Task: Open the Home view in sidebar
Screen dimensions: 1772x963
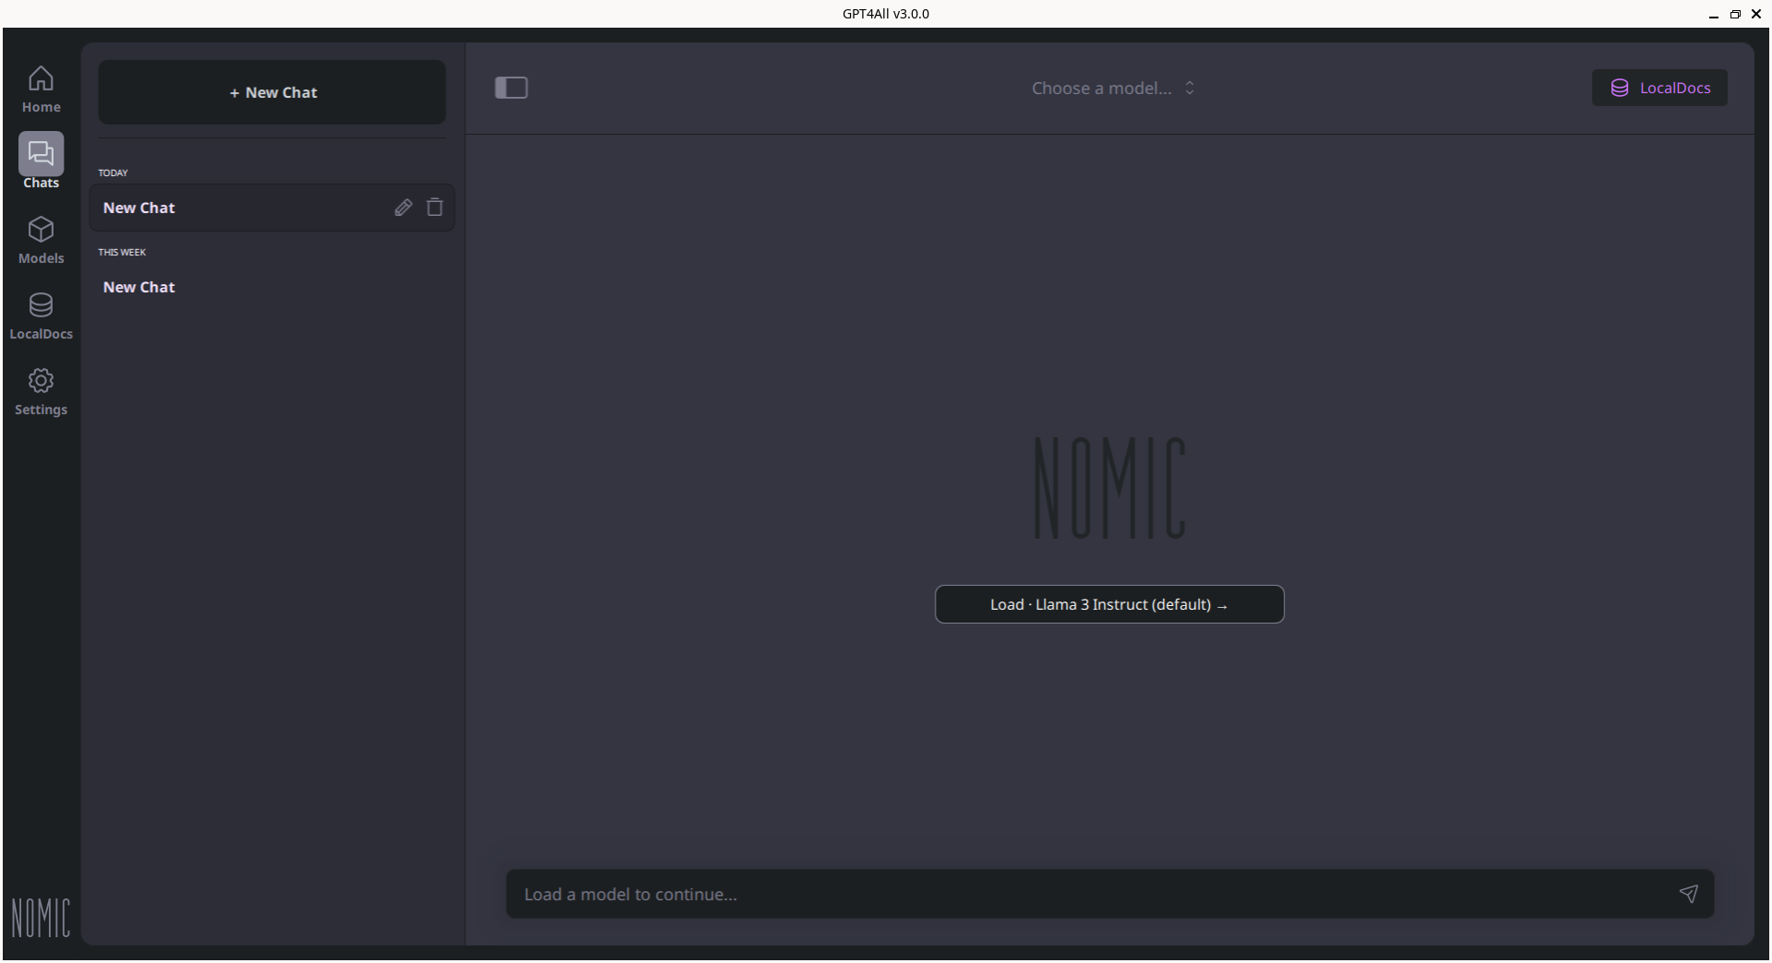Action: click(41, 89)
